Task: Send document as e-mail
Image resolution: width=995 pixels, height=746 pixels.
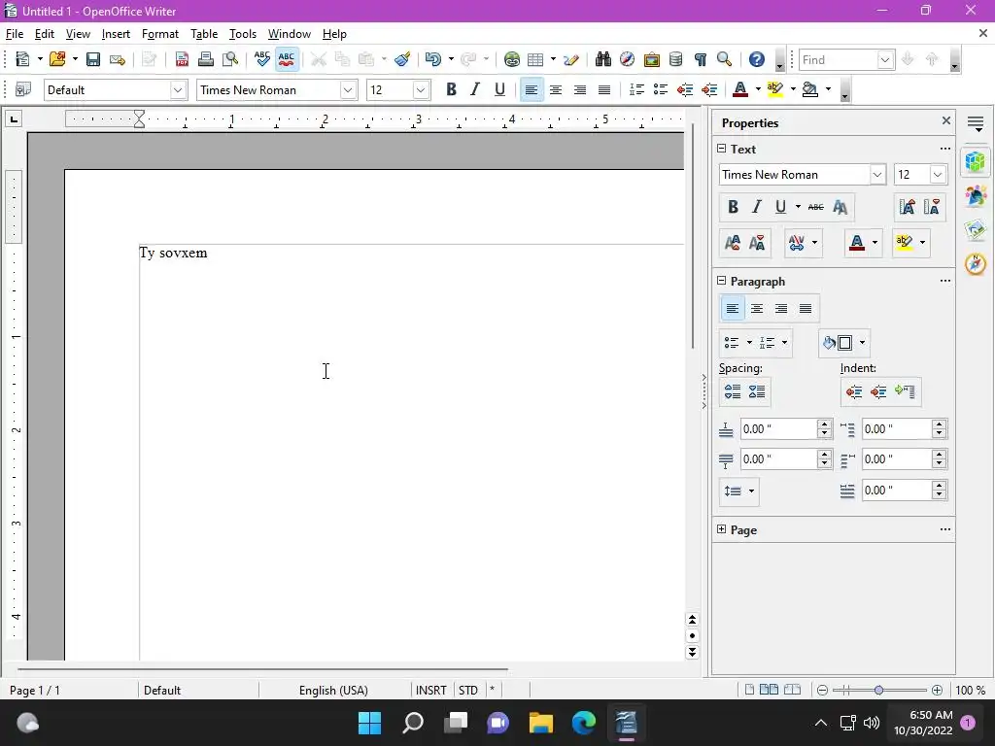Action: 118,59
